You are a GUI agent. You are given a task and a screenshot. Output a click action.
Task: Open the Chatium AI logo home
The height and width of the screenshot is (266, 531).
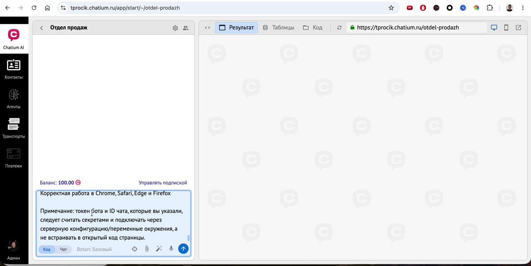pyautogui.click(x=14, y=39)
